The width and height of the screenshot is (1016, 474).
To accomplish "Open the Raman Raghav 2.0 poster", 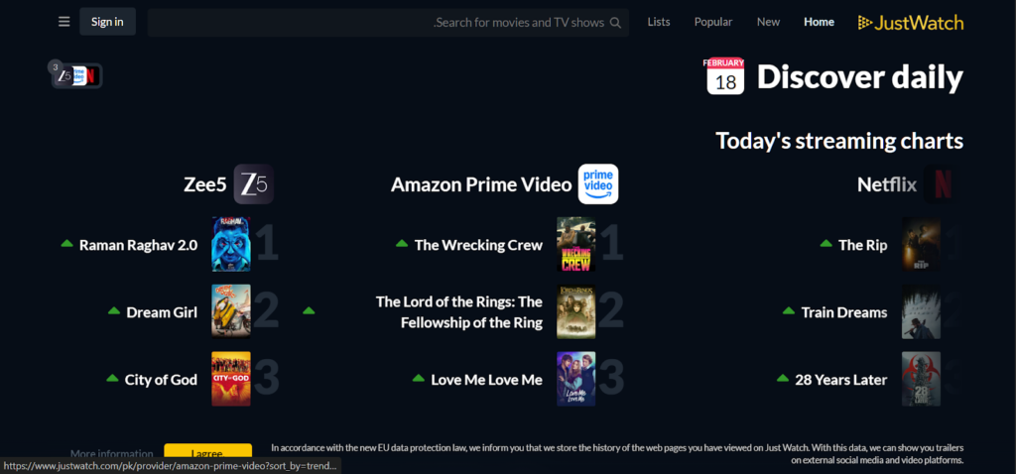I will click(x=230, y=244).
